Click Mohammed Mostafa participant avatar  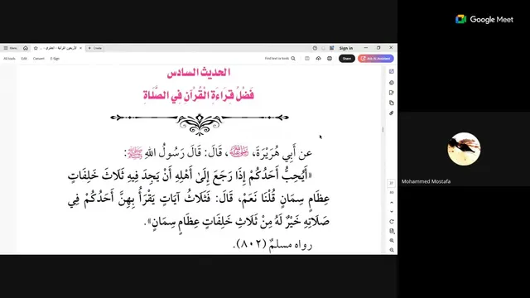464,149
